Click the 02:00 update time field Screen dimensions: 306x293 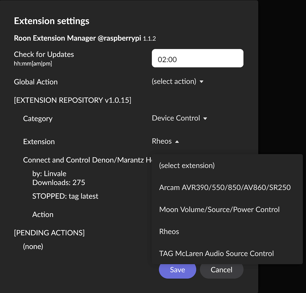tap(197, 58)
